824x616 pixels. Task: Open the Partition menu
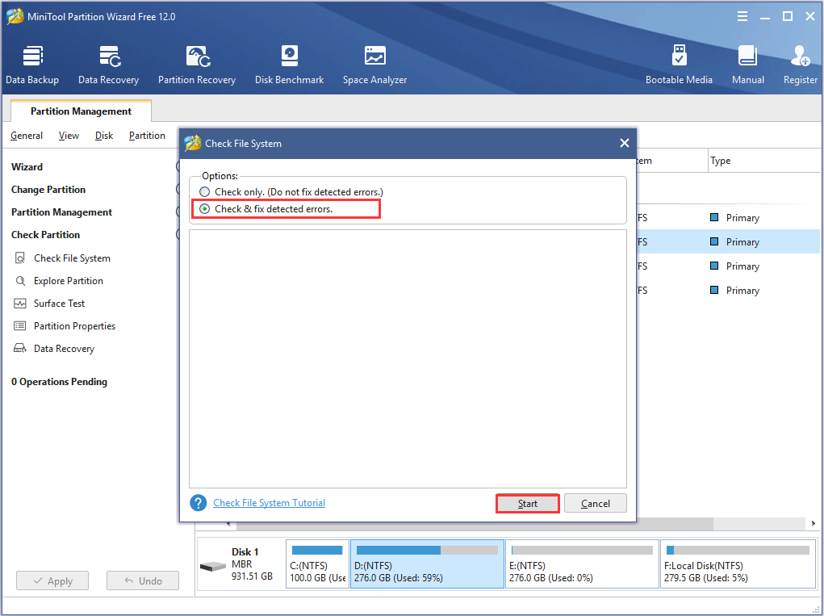[147, 136]
